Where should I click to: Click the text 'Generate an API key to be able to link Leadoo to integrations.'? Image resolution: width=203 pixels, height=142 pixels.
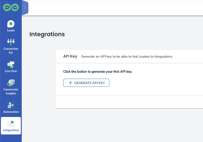(127, 56)
